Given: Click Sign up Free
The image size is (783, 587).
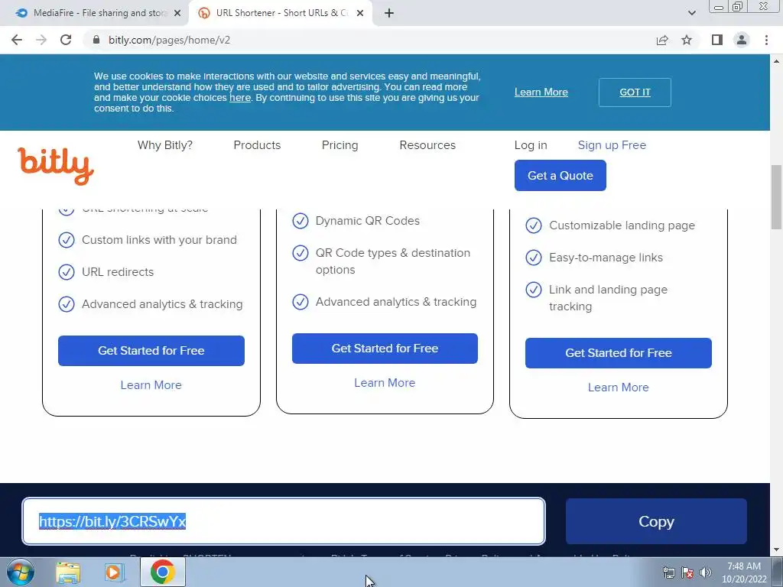Looking at the screenshot, I should (612, 145).
